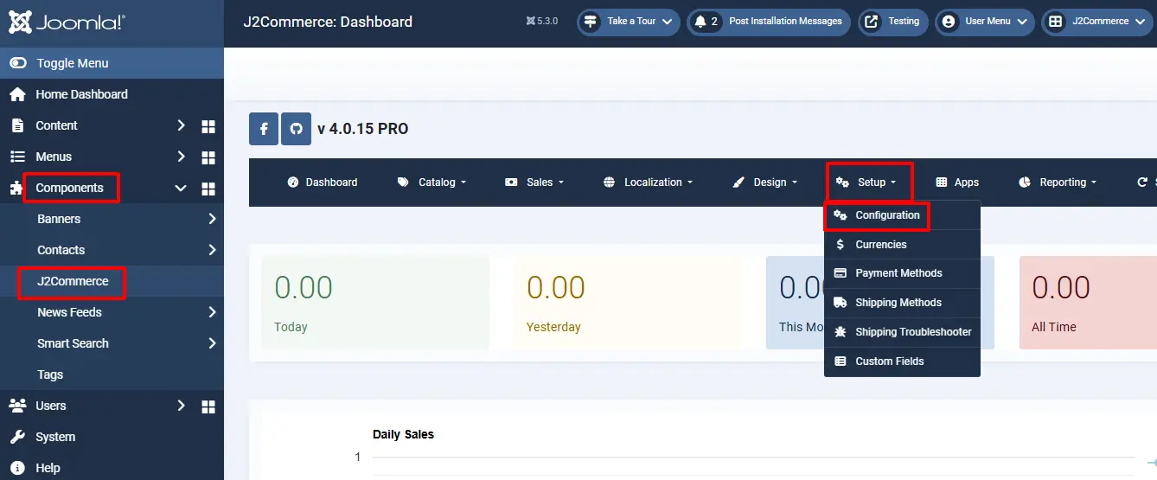Open the Localization dropdown menu
This screenshot has width=1157, height=480.
pos(648,182)
